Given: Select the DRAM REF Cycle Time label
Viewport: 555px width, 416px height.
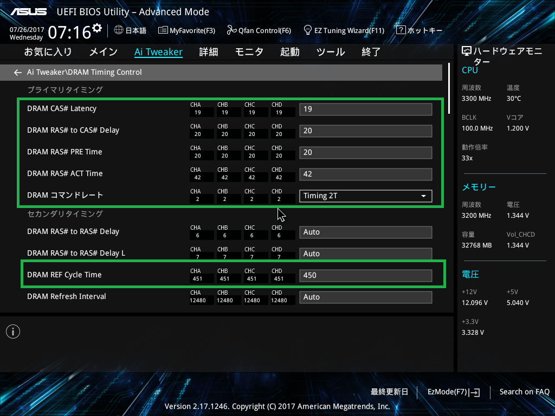Looking at the screenshot, I should tap(64, 275).
